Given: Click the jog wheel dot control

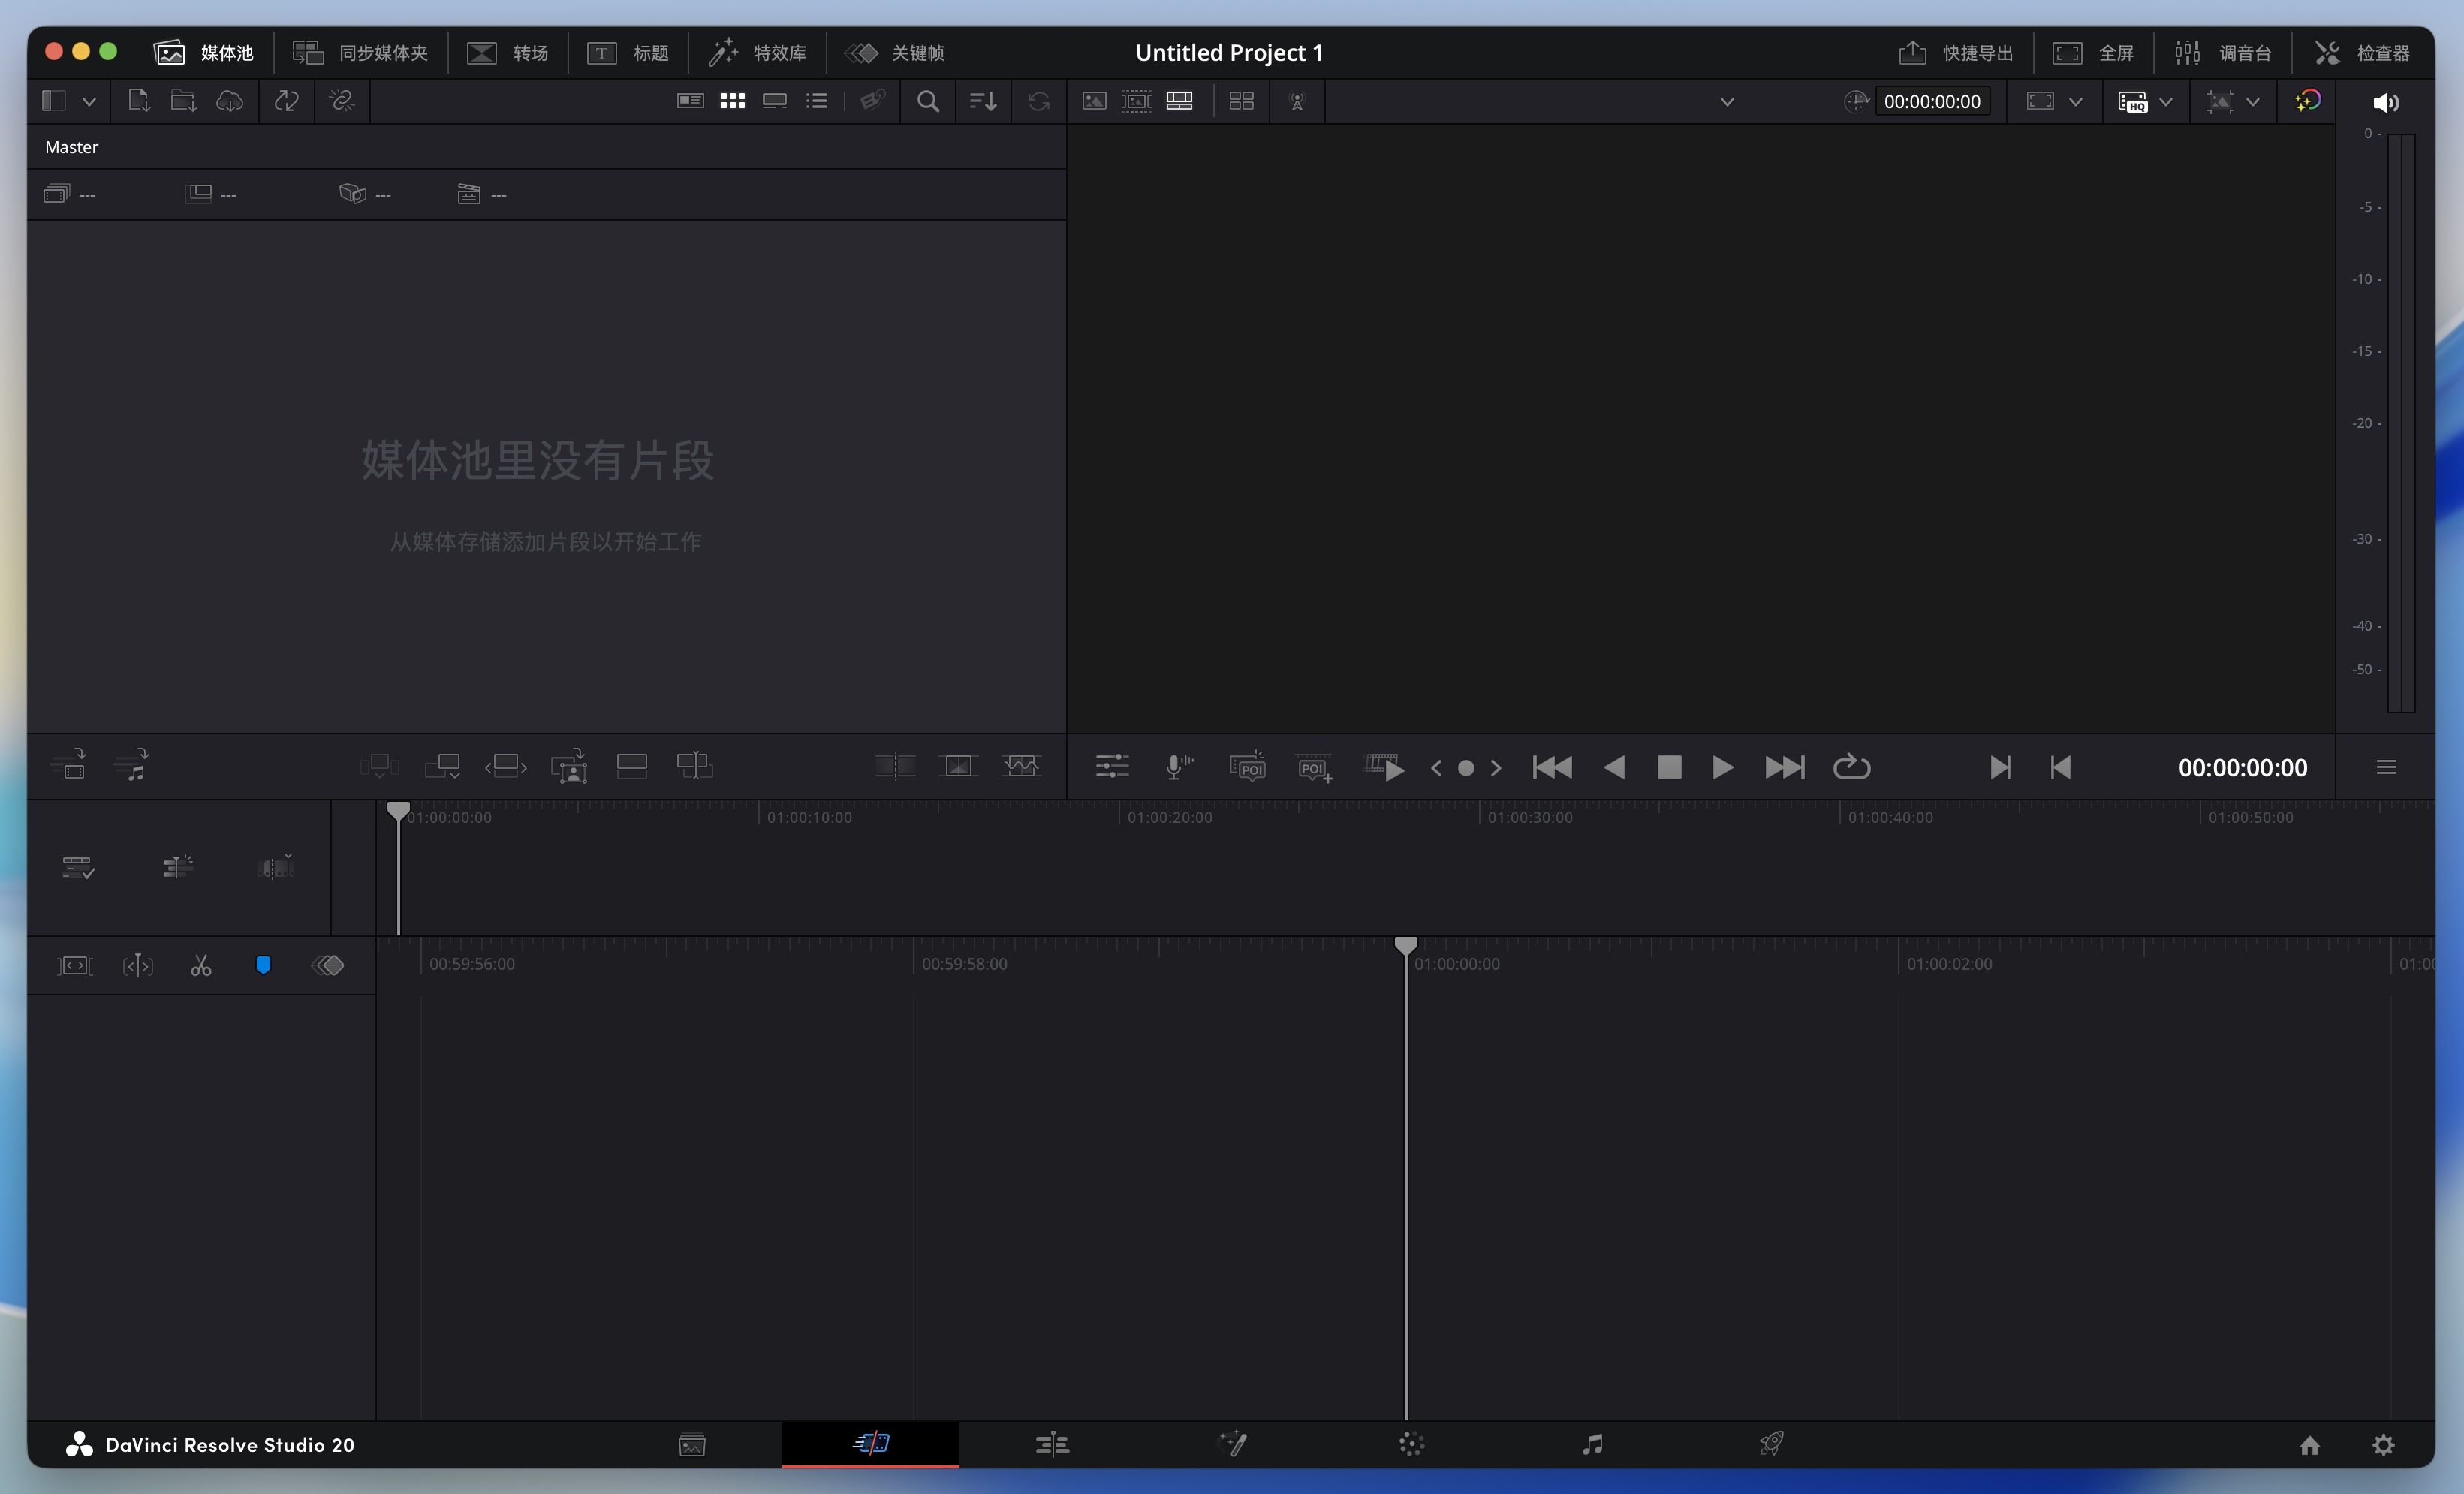Looking at the screenshot, I should (1466, 768).
